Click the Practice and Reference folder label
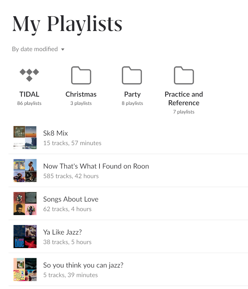Image resolution: width=248 pixels, height=289 pixels. click(x=184, y=99)
